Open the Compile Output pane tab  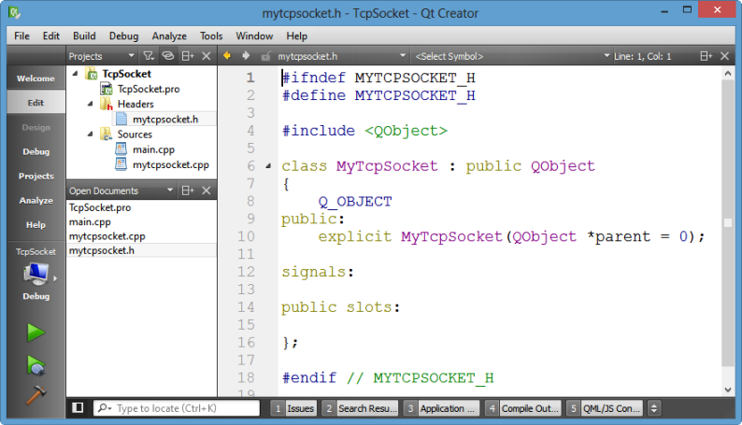point(524,408)
